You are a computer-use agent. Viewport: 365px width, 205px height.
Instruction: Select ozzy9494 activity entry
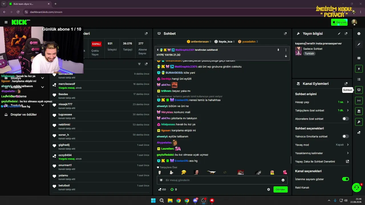pyautogui.click(x=101, y=157)
